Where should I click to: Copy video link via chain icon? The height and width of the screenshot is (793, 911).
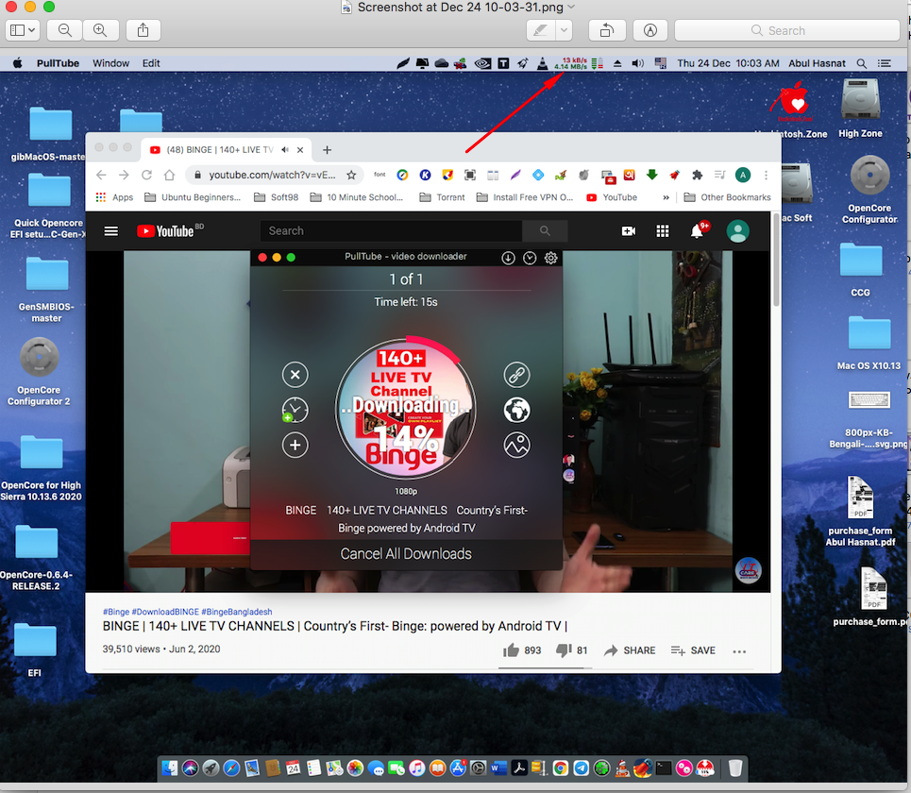[x=516, y=375]
